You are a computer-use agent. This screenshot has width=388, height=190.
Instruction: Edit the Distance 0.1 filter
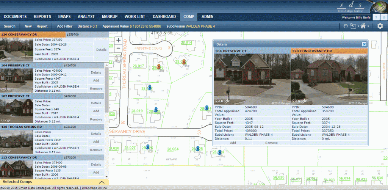tap(88, 26)
